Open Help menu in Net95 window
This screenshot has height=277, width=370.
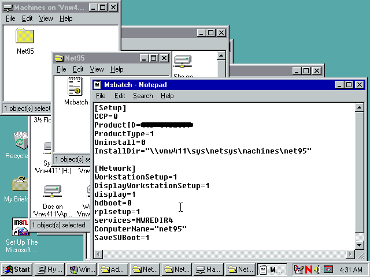(117, 69)
